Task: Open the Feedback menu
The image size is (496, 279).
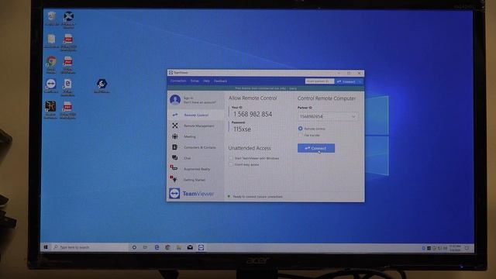Action: tap(220, 81)
